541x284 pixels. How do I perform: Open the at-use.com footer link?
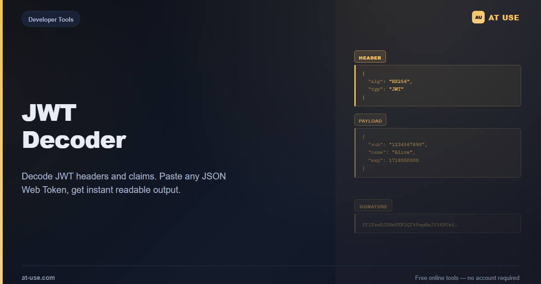pos(38,278)
